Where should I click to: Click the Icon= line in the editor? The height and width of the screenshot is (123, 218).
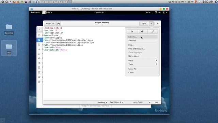coord(69,42)
